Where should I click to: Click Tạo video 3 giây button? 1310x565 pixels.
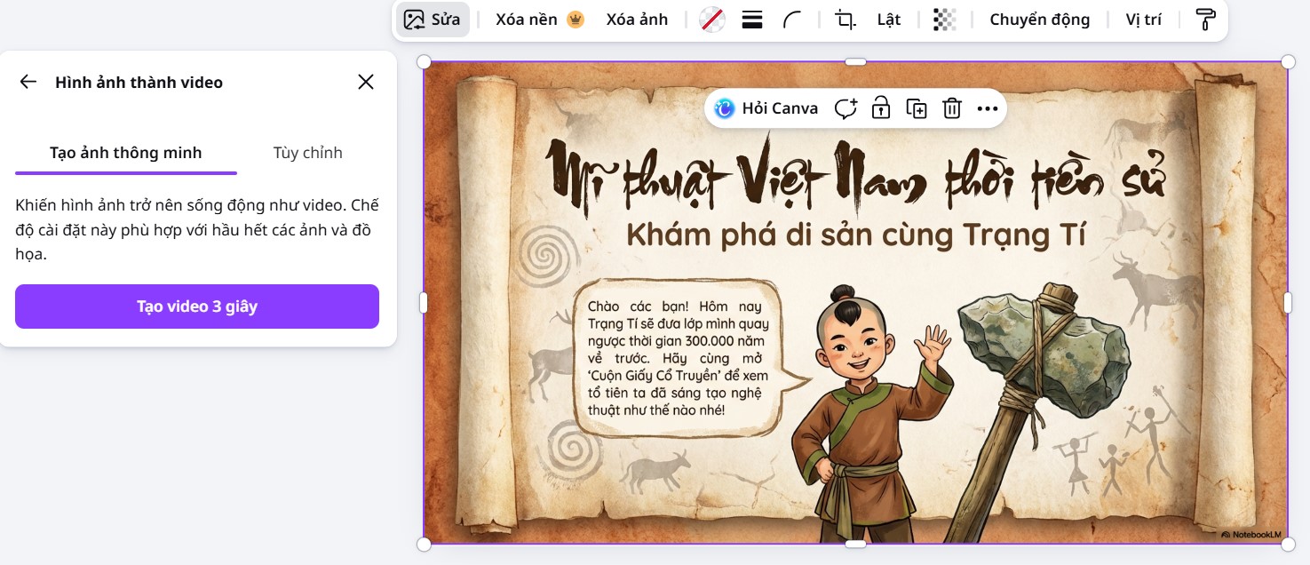pyautogui.click(x=196, y=306)
